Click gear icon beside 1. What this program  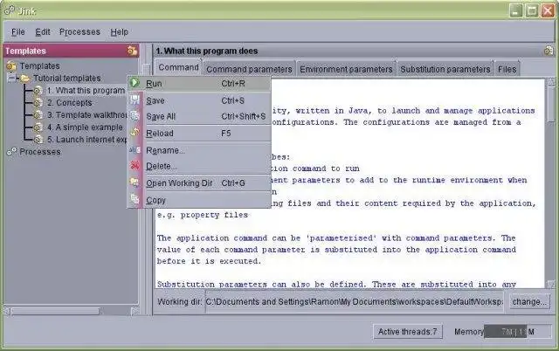[38, 91]
